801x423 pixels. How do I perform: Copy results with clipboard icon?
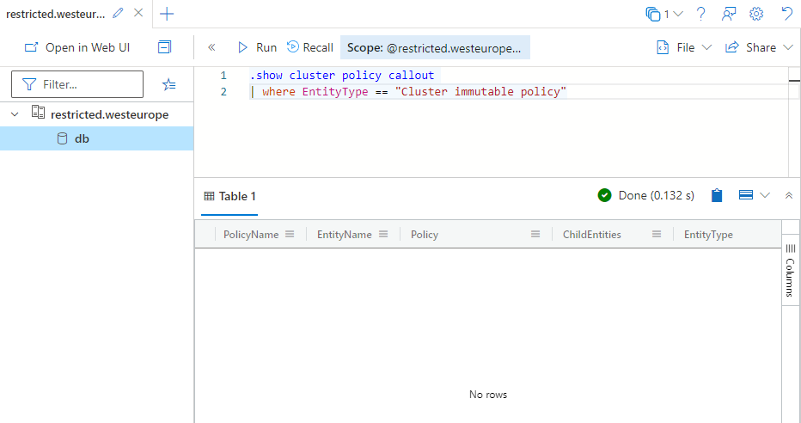tap(717, 196)
